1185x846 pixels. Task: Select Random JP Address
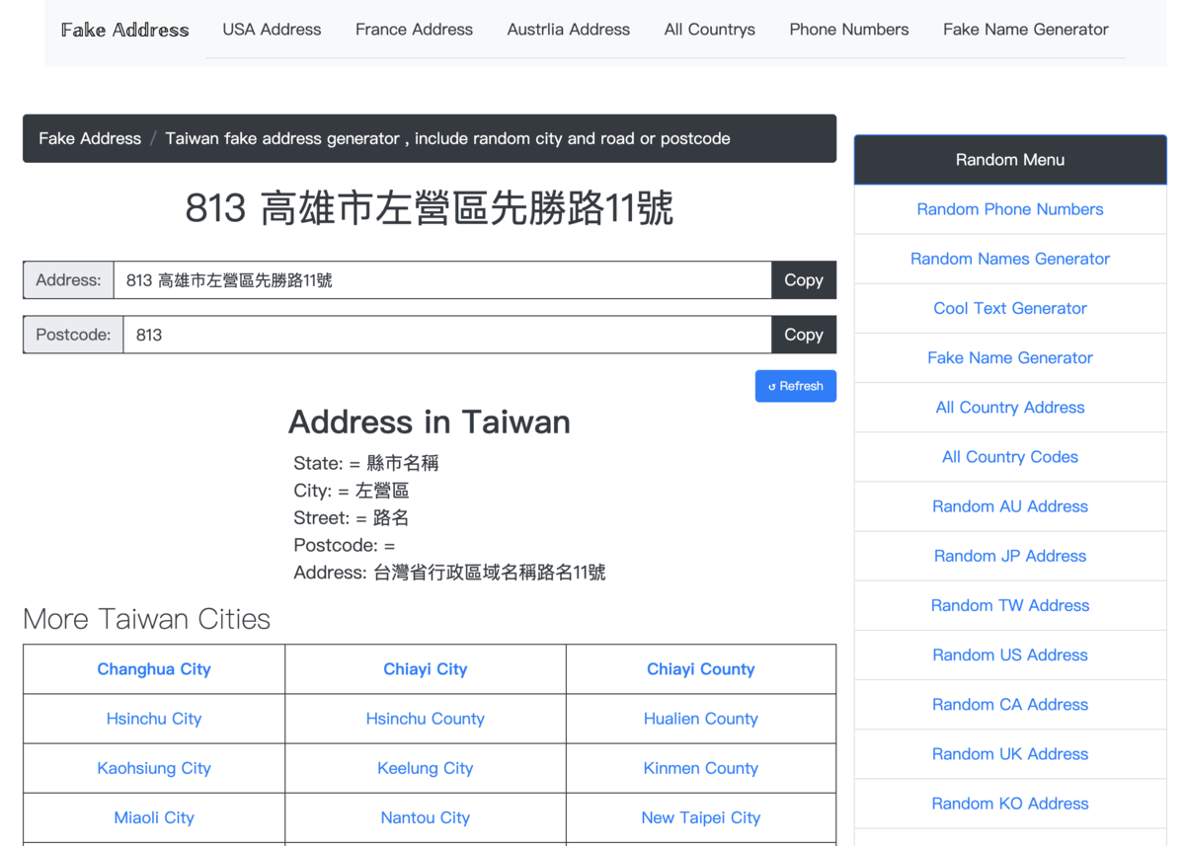1010,556
